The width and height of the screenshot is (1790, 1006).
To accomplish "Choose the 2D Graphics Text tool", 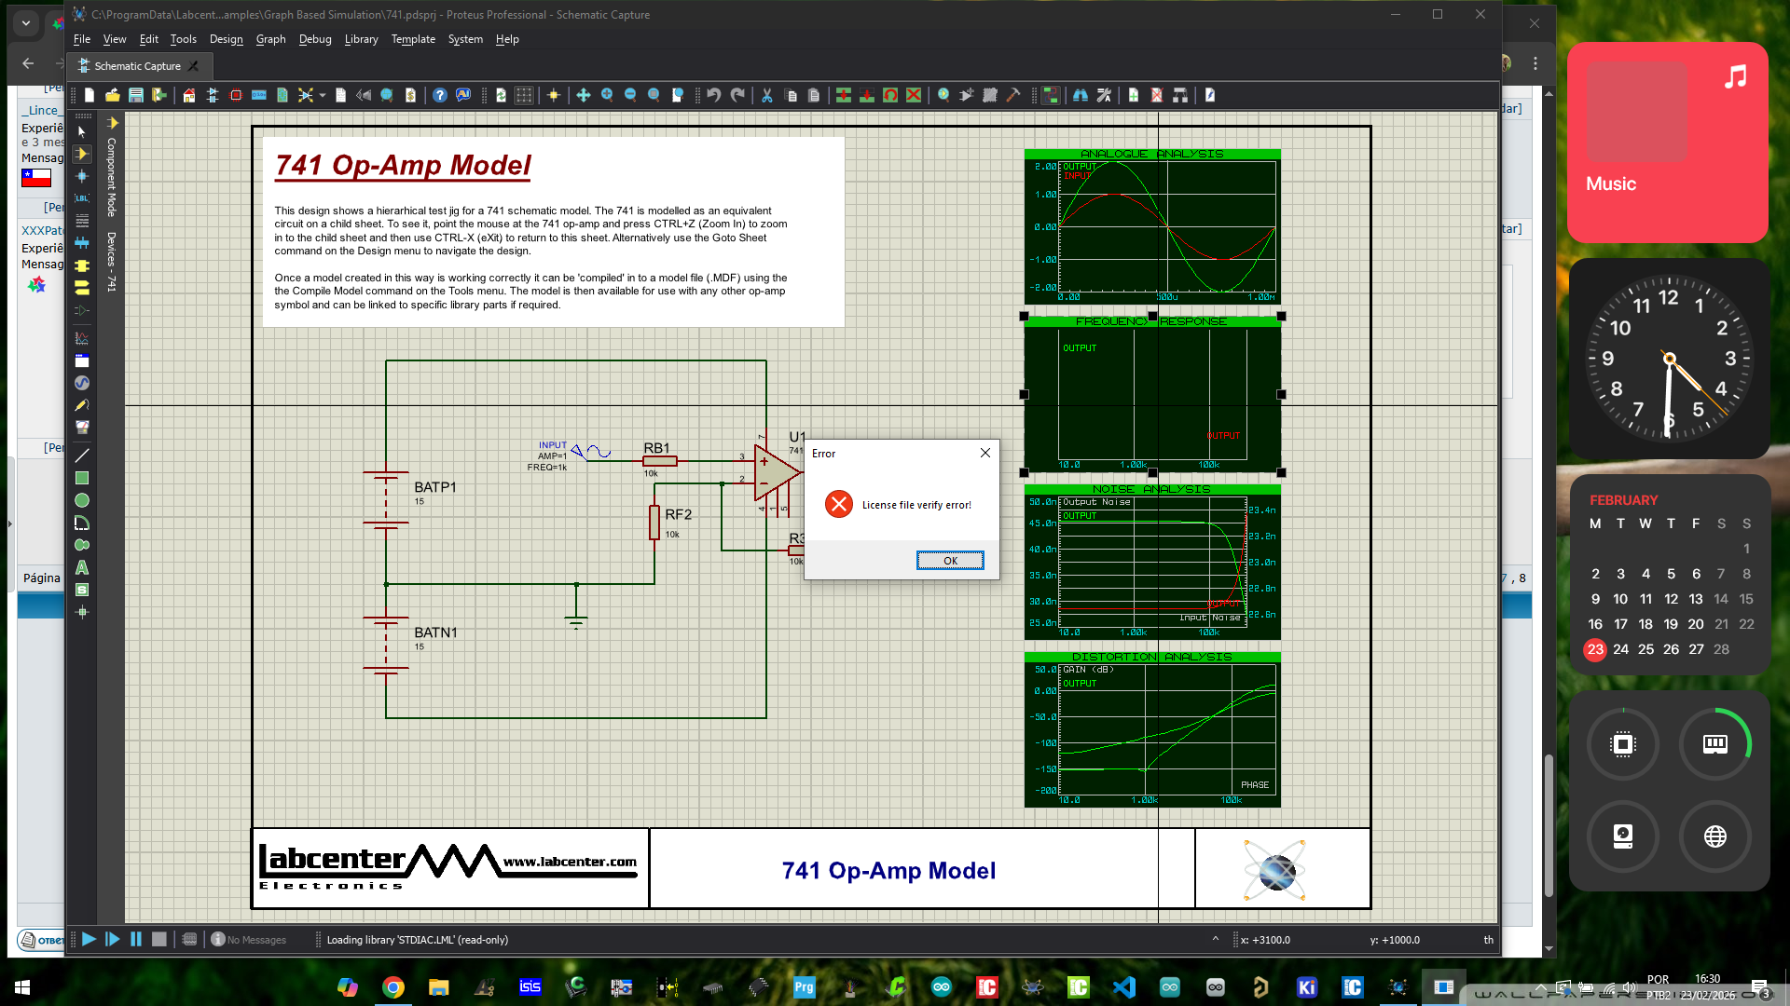I will pos(82,567).
